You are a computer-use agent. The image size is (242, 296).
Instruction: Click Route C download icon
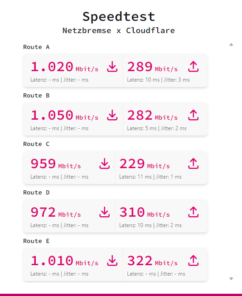pyautogui.click(x=105, y=164)
